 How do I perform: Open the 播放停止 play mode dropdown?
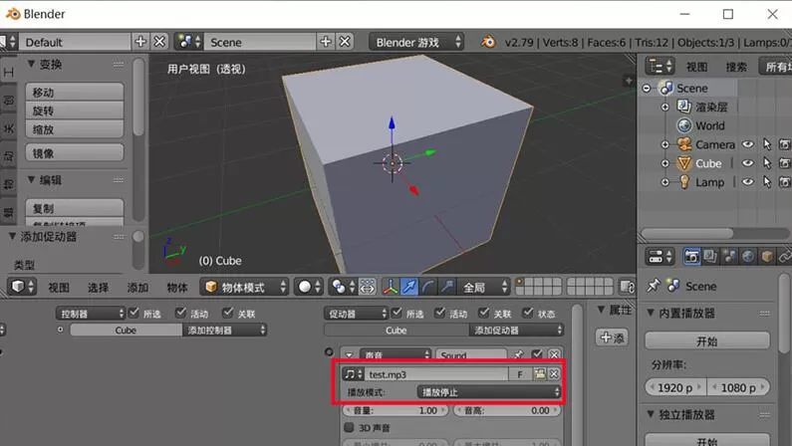pyautogui.click(x=488, y=392)
